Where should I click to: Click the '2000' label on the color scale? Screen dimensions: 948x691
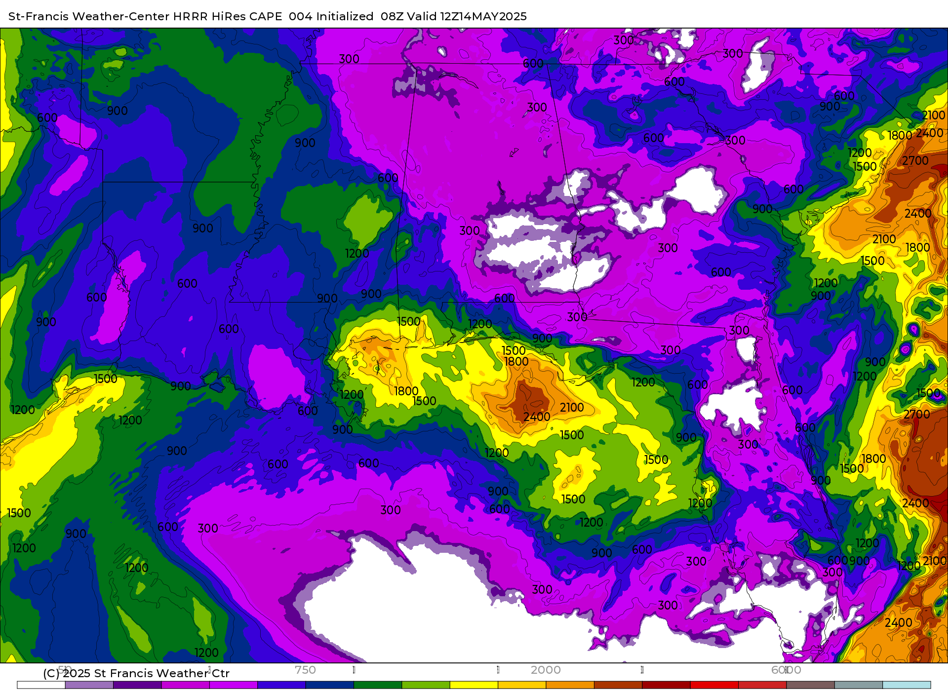[546, 670]
